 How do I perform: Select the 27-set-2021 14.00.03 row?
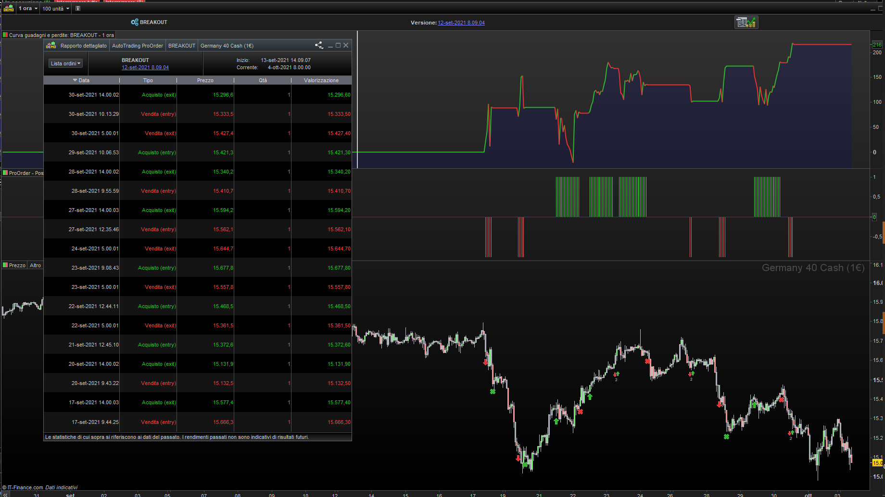point(198,210)
